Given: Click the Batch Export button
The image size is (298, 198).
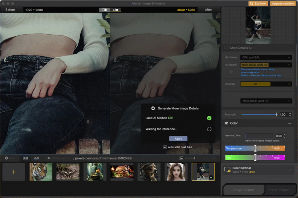Looking at the screenshot, I should (279, 190).
